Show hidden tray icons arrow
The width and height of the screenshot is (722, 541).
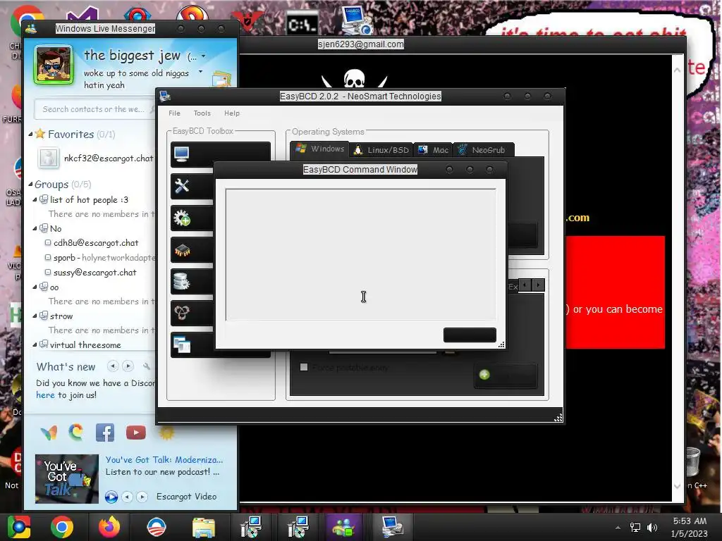pos(618,528)
